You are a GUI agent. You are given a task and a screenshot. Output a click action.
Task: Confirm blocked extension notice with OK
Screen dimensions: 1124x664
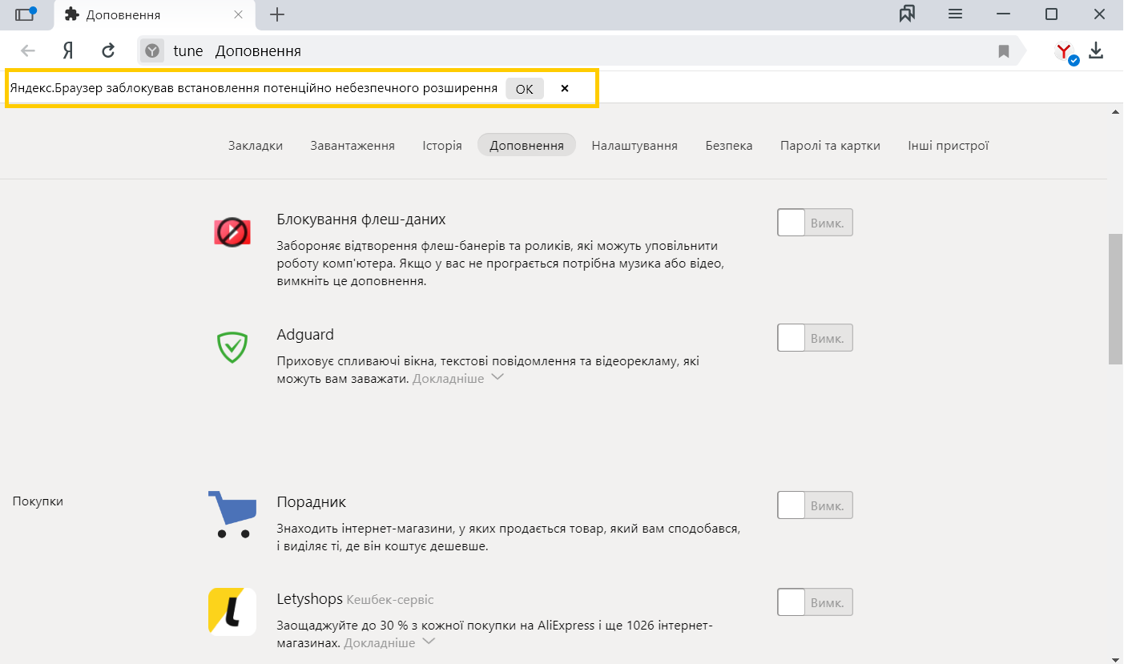tap(524, 89)
